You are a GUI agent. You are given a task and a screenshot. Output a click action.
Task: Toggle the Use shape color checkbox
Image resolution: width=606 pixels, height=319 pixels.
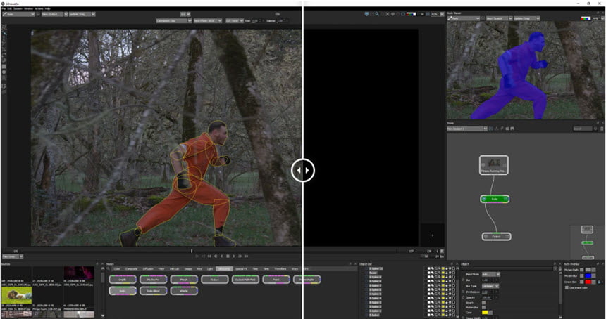(x=567, y=288)
